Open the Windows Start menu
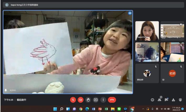 (55, 109)
